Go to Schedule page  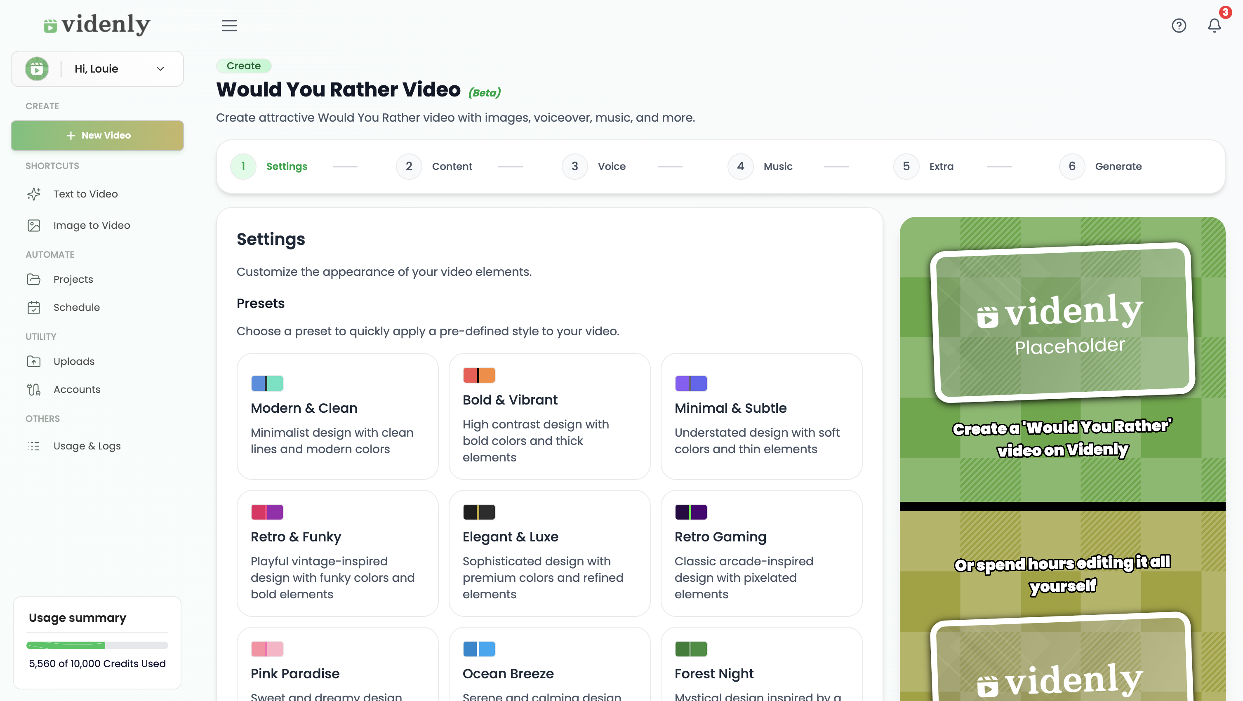pyautogui.click(x=77, y=307)
